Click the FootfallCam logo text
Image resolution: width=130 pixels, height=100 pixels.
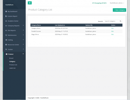click(9, 5)
